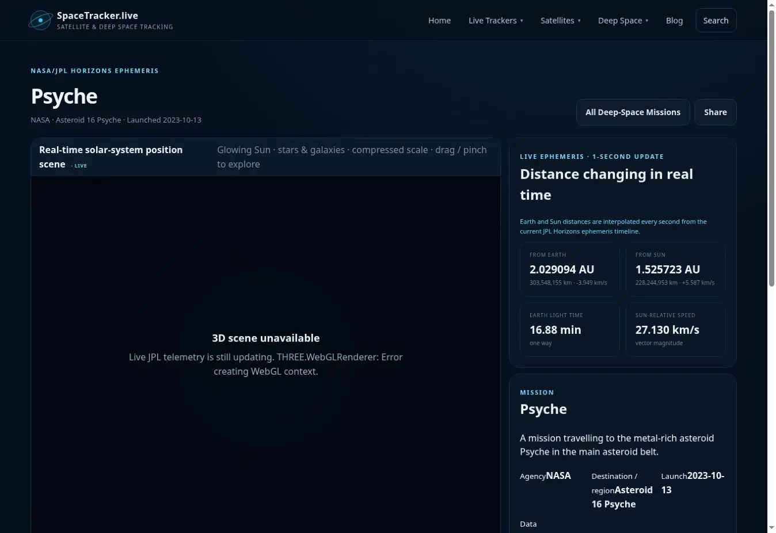Click the Real-time solar-system position scene title
The width and height of the screenshot is (776, 533).
coord(111,157)
